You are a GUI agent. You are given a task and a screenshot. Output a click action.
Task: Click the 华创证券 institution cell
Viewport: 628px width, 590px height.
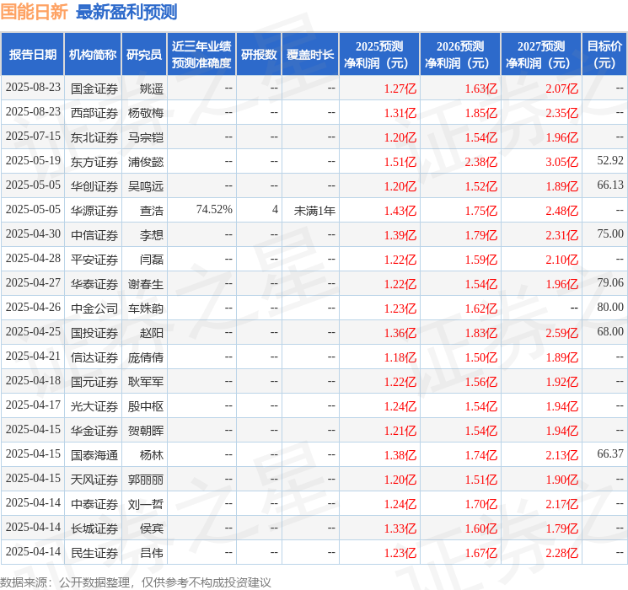pos(94,186)
